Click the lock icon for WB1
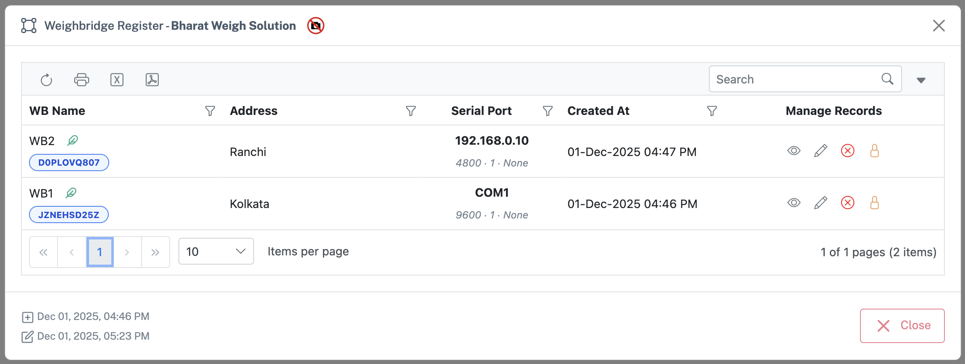Image resolution: width=965 pixels, height=364 pixels. point(874,203)
